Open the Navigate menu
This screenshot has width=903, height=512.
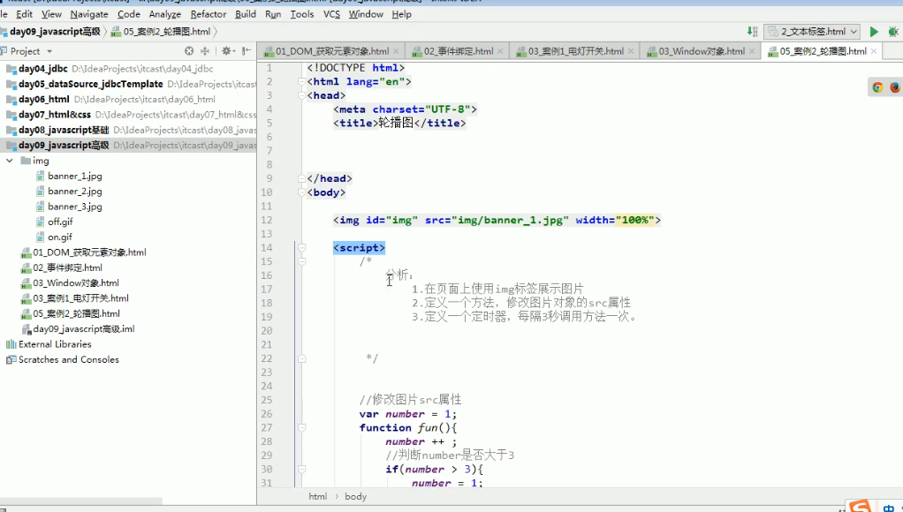pos(89,14)
